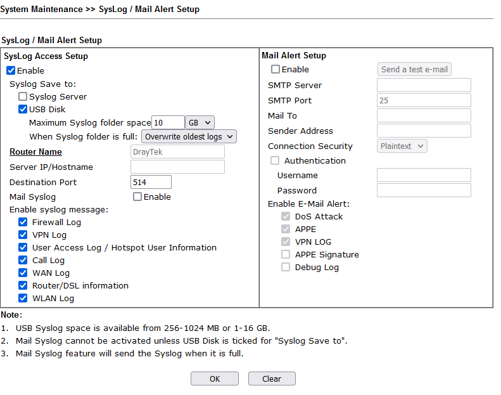Click the Mail To input field
Viewport: 501px width, 395px height.
pyautogui.click(x=424, y=115)
